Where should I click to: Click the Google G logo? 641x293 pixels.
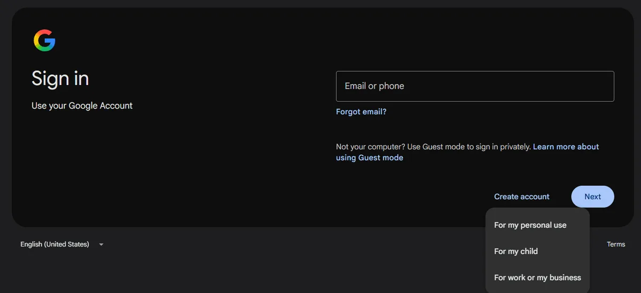point(44,41)
